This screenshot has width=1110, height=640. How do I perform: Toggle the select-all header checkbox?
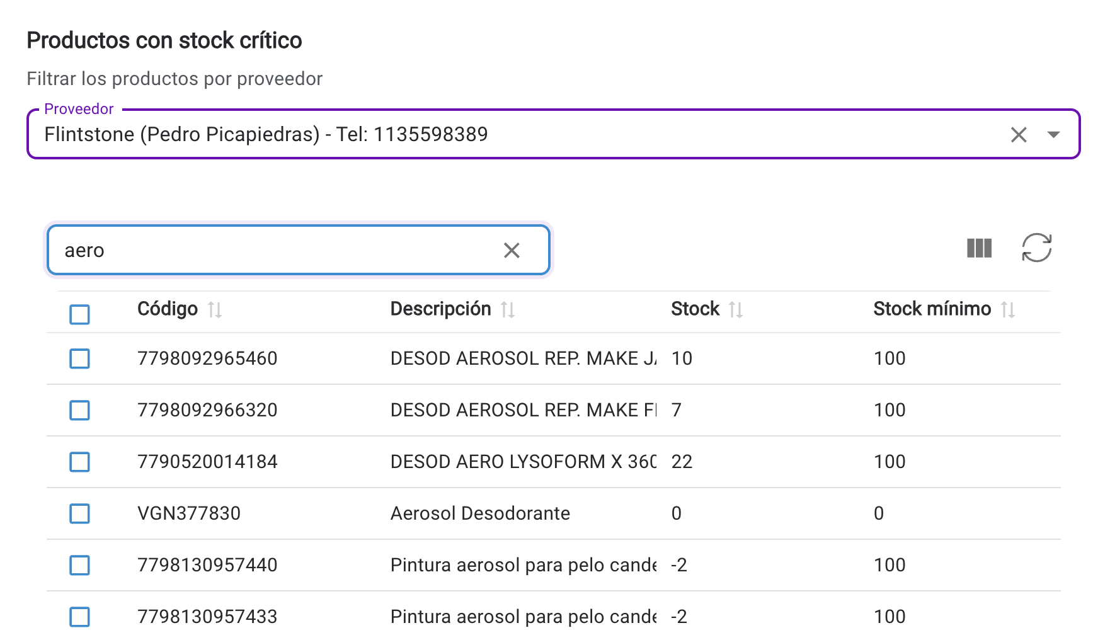coord(79,314)
